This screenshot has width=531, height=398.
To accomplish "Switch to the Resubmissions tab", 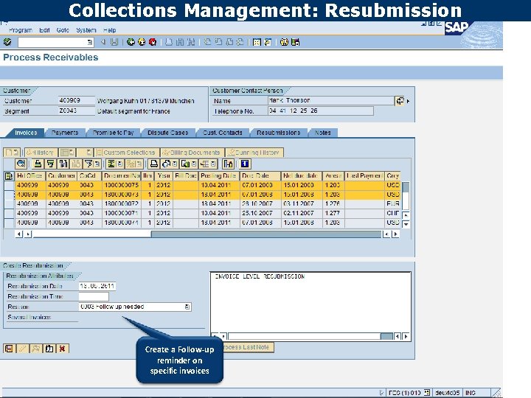I will (x=278, y=133).
